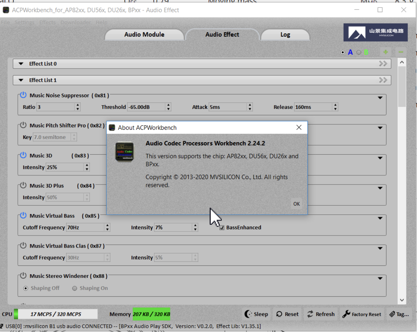Expand Music Virtual Bass options arrow
Screen dimensions: 417x332
pyautogui.click(x=380, y=218)
